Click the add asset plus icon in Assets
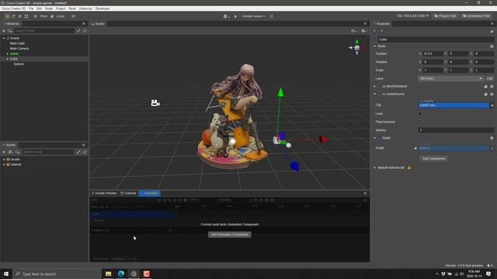 point(4,152)
